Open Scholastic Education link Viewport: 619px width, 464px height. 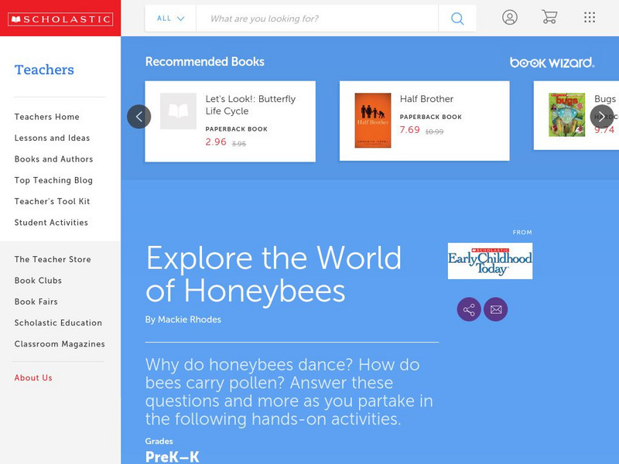pyautogui.click(x=59, y=322)
